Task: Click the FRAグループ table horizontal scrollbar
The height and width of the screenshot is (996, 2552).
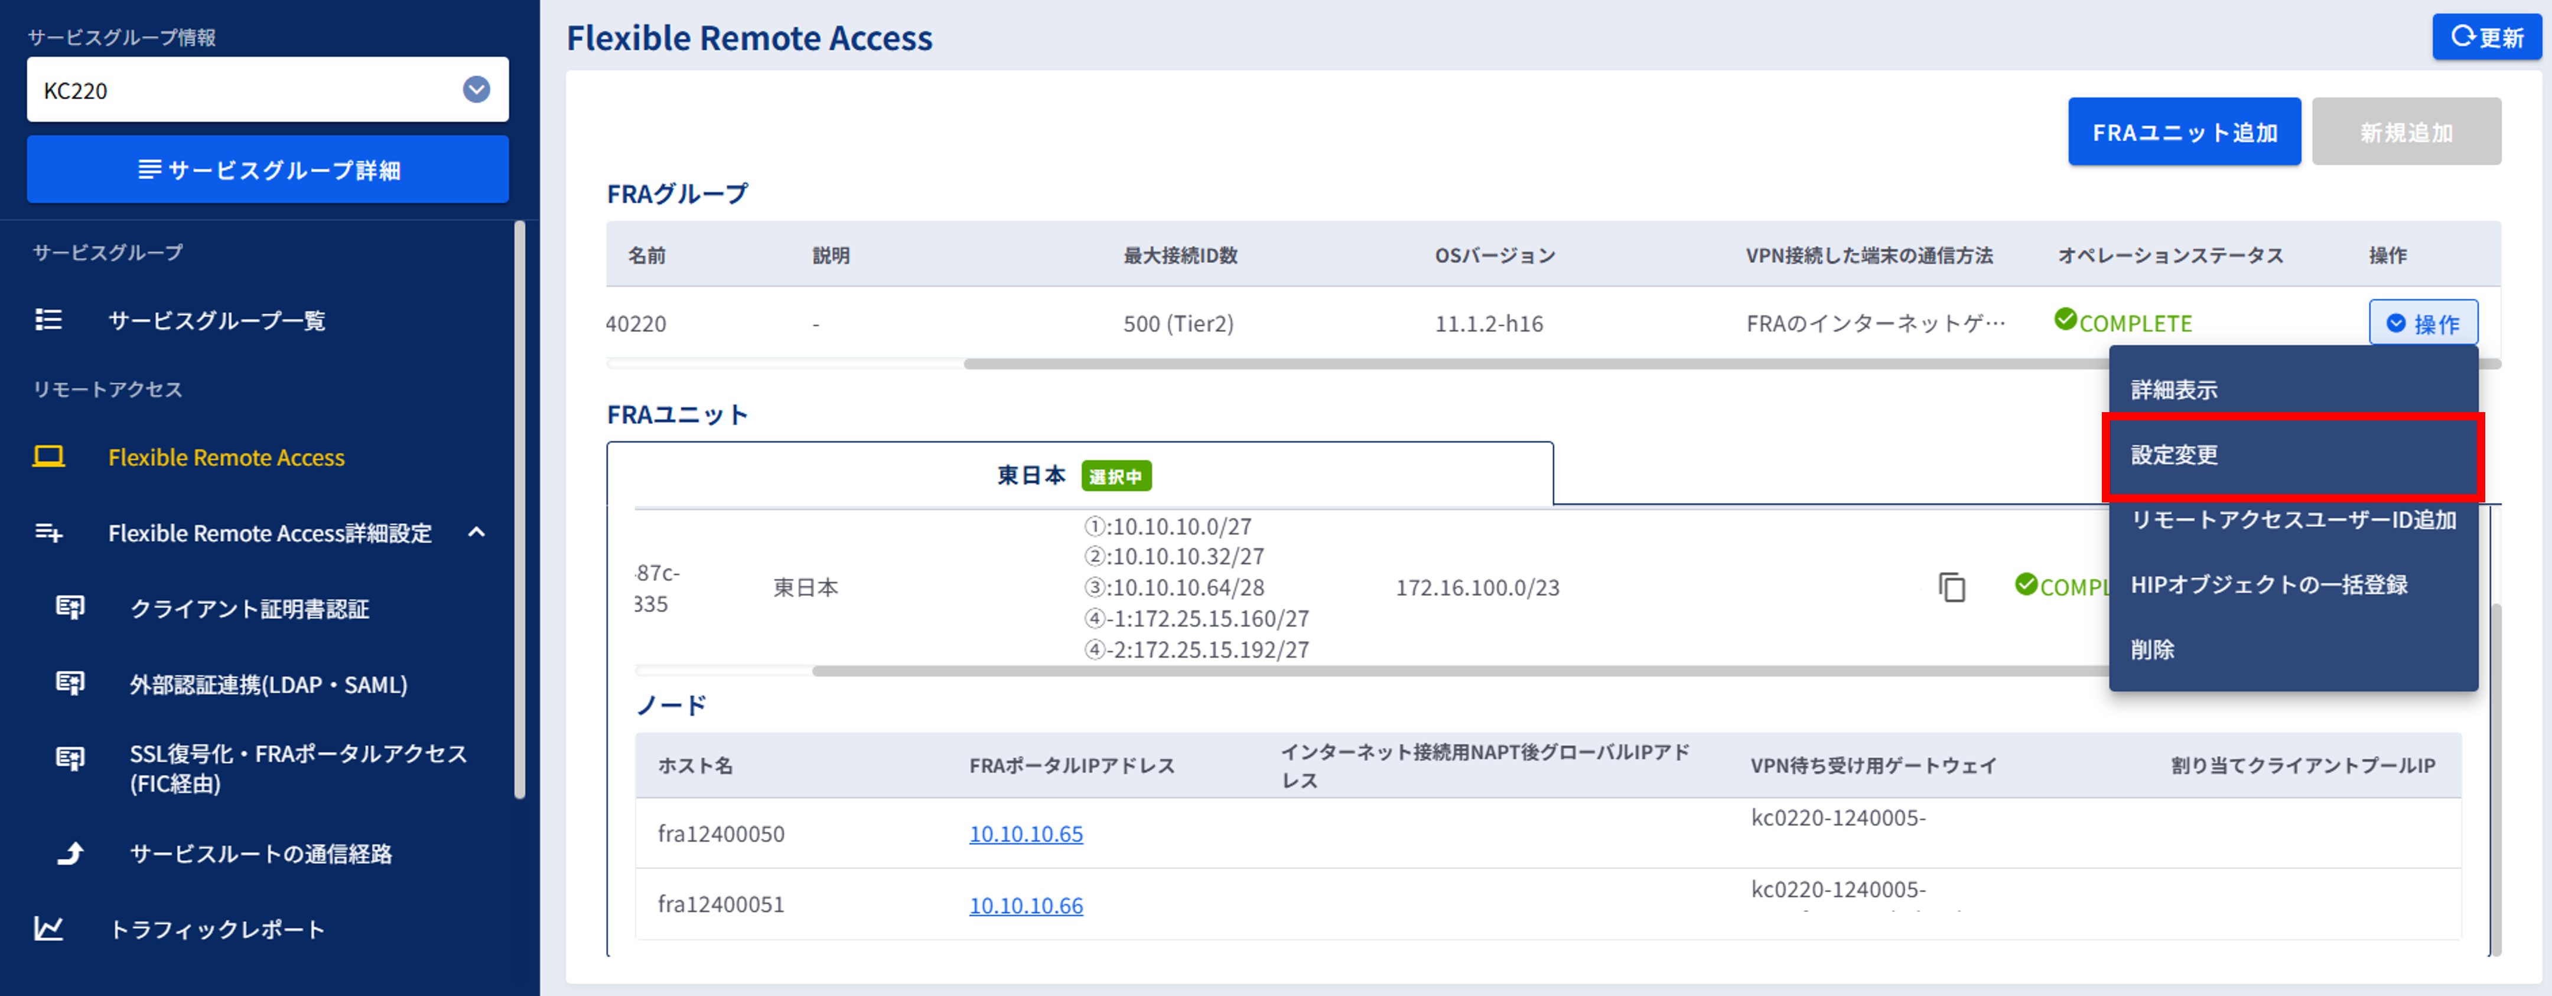Action: (1486, 364)
